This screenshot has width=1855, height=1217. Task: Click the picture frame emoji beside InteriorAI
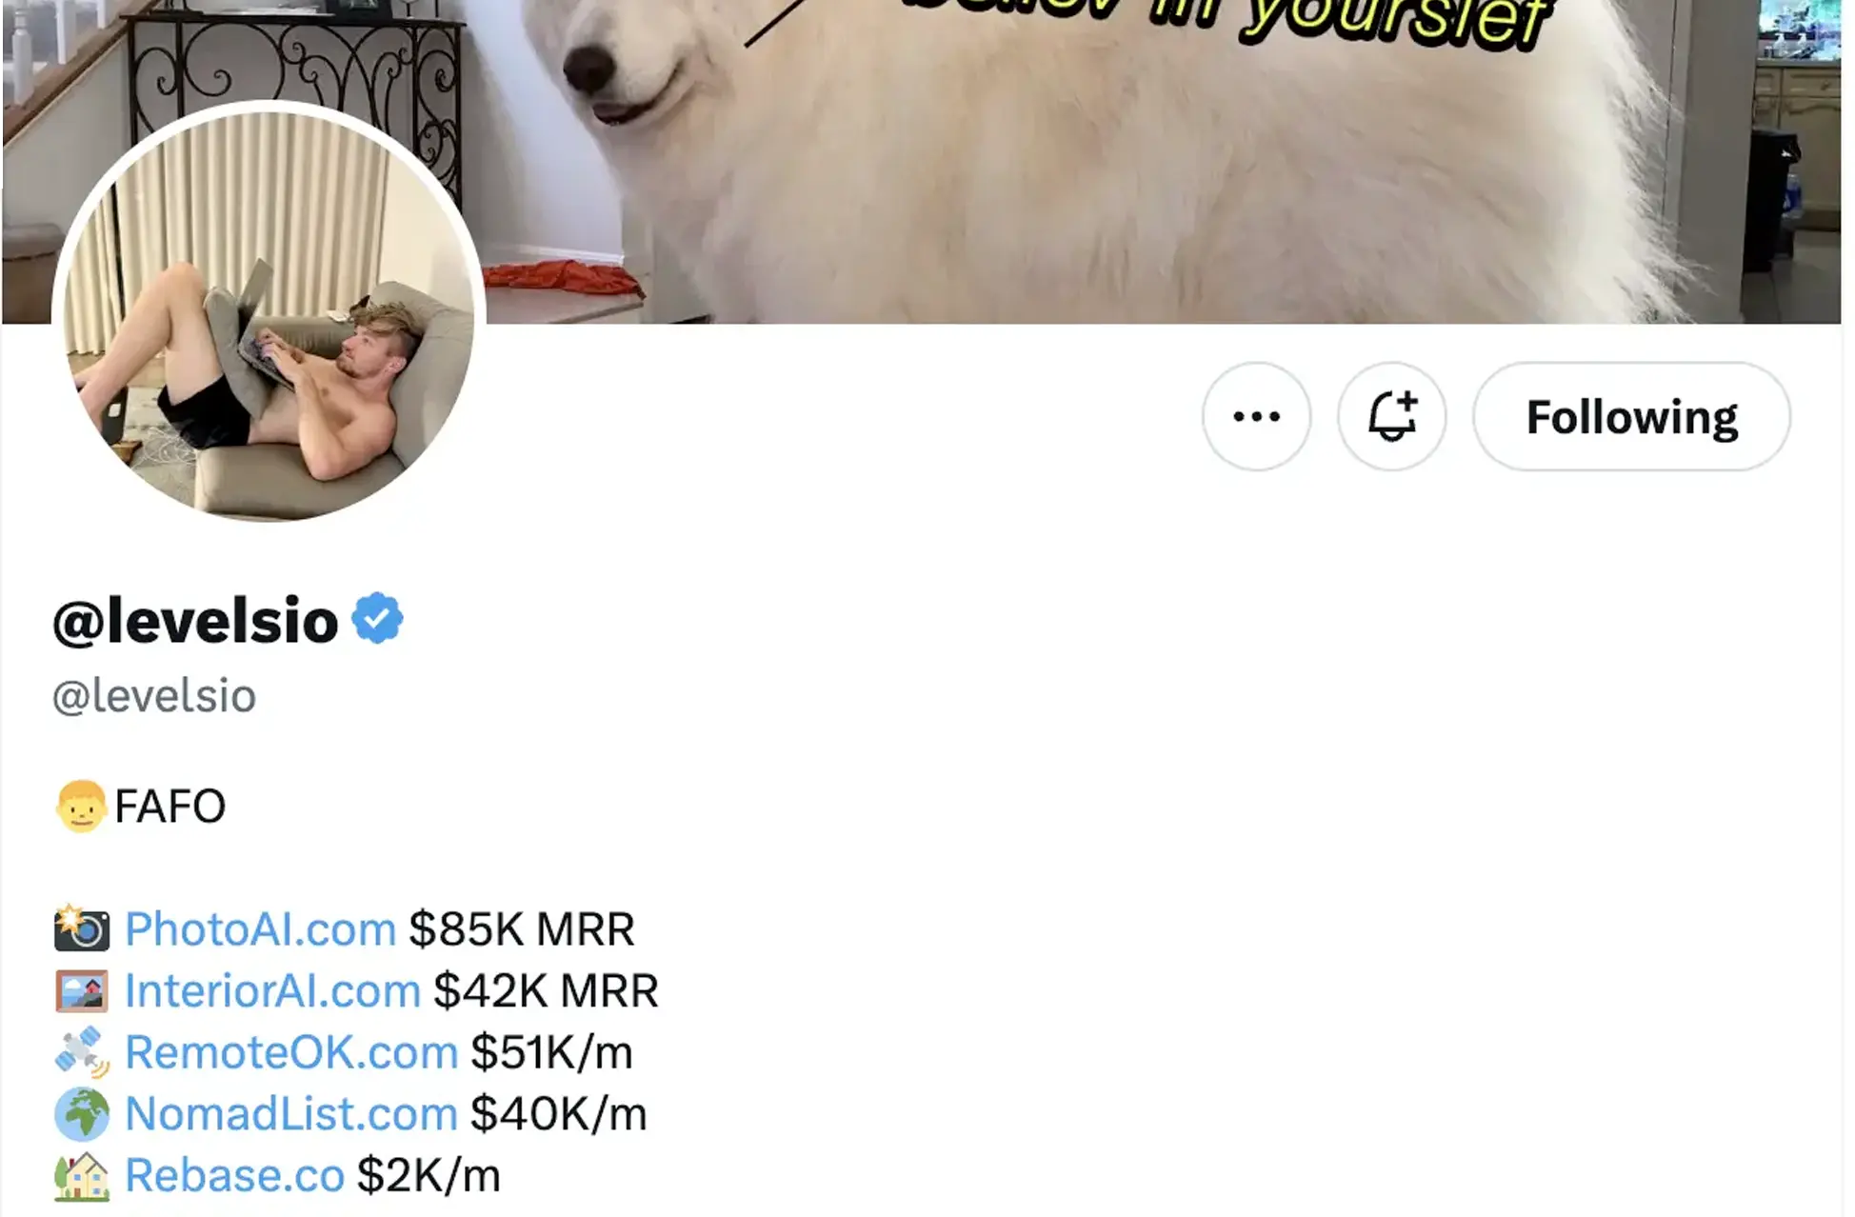82,990
